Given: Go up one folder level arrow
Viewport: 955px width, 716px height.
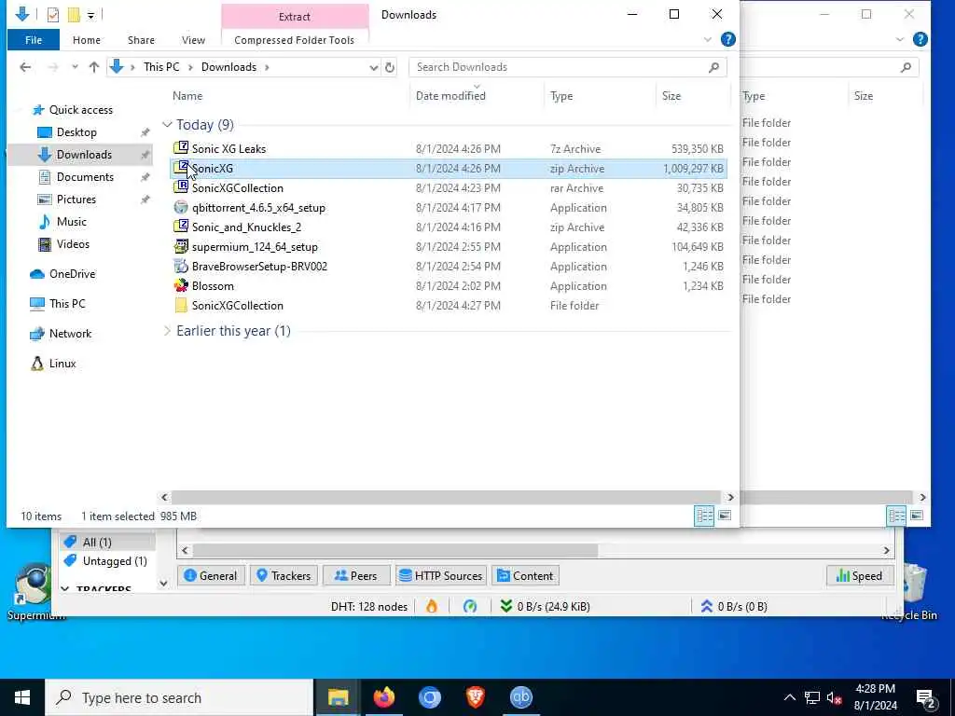Looking at the screenshot, I should tap(94, 67).
